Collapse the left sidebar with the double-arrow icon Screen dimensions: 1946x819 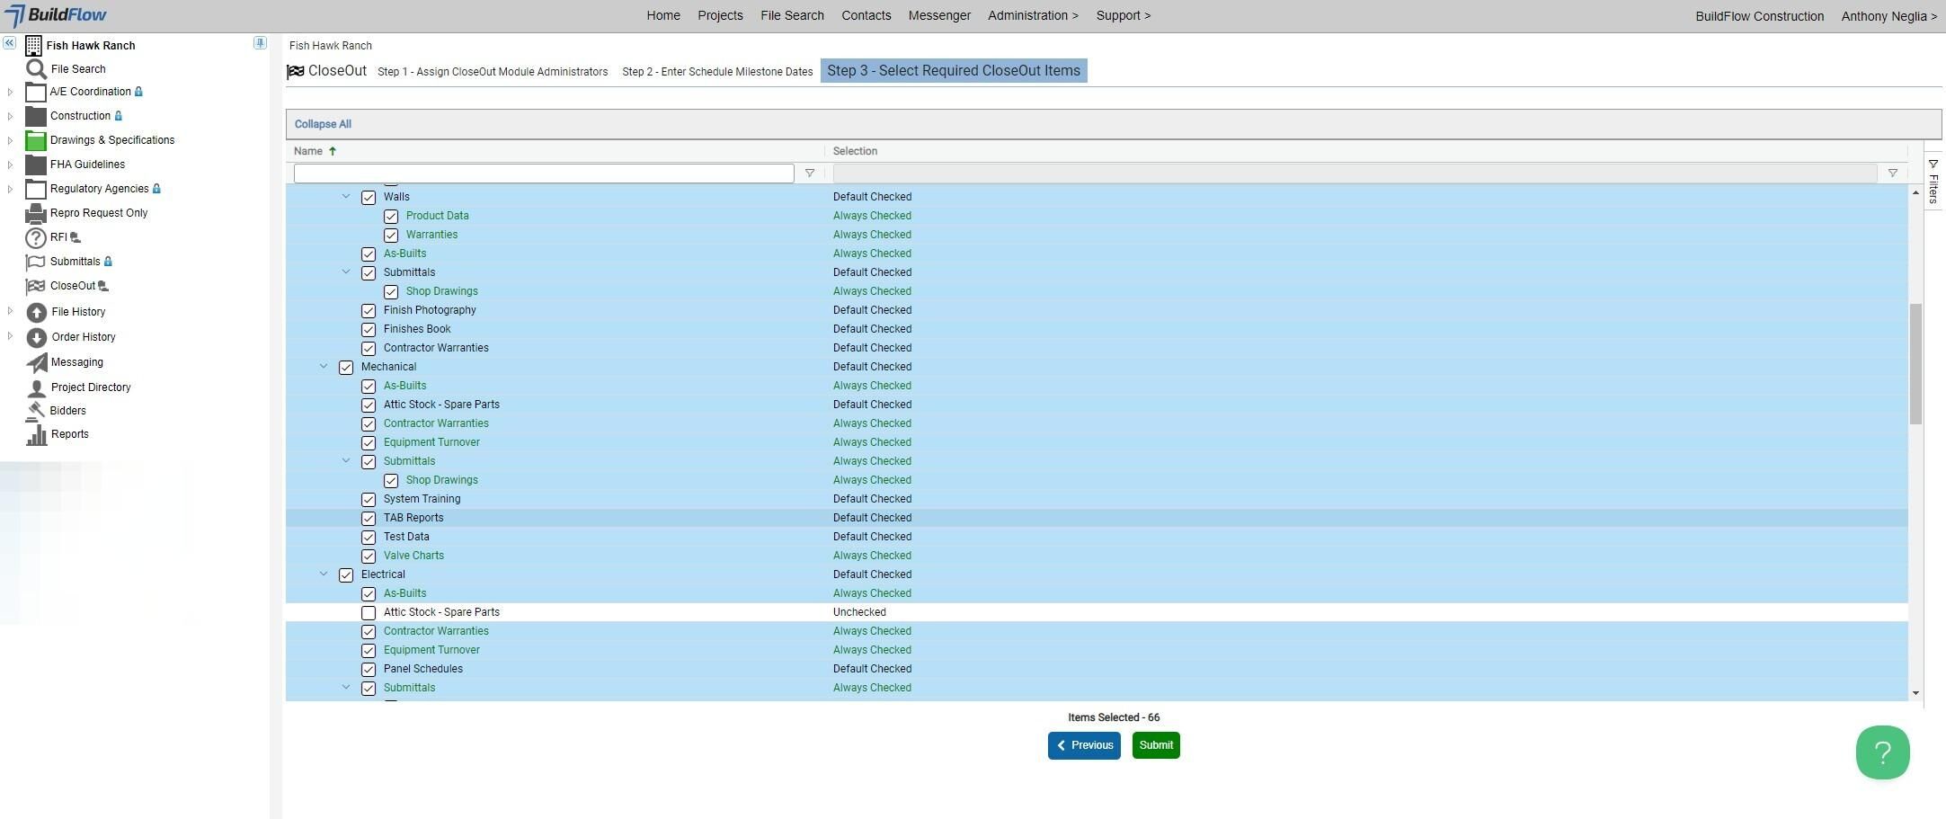coord(9,43)
